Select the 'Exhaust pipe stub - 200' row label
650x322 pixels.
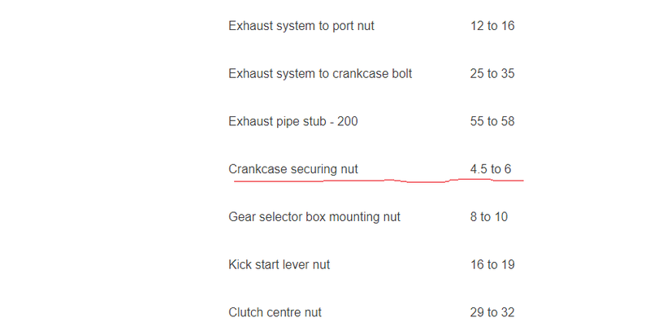(293, 122)
